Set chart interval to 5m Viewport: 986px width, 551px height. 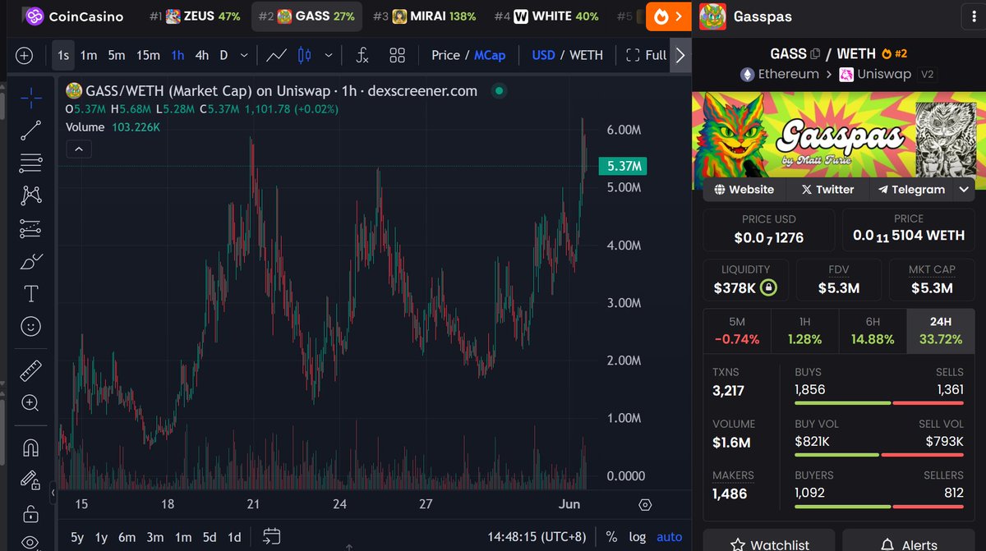(117, 56)
